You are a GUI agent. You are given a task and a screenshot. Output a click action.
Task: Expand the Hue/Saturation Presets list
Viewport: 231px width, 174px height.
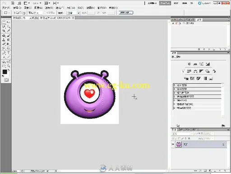pyautogui.click(x=174, y=97)
